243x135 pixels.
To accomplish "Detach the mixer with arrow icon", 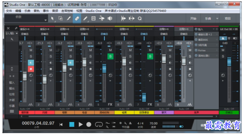I will click(x=16, y=28).
